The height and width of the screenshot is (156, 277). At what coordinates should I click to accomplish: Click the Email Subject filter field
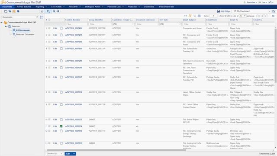(x=193, y=24)
